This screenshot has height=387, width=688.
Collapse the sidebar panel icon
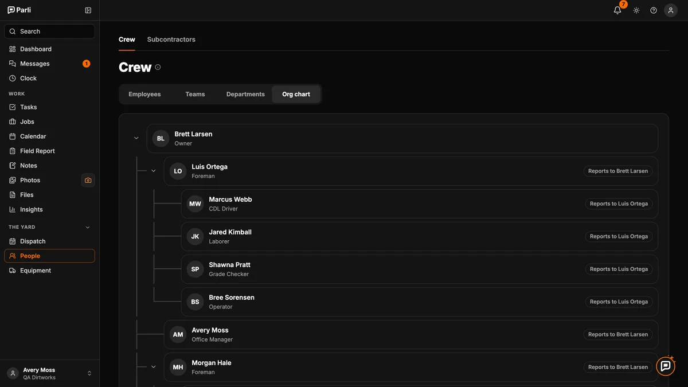coord(88,10)
